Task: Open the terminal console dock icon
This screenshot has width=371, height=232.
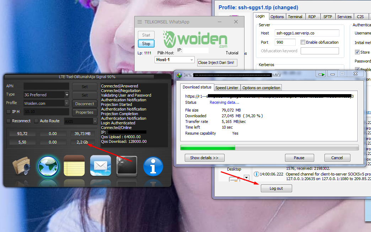Action: click(127, 166)
